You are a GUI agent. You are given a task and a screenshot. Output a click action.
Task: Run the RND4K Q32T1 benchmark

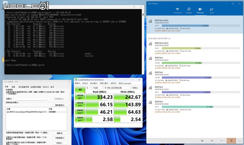[80, 112]
